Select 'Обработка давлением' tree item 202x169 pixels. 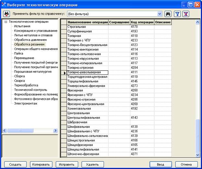coord(30,40)
